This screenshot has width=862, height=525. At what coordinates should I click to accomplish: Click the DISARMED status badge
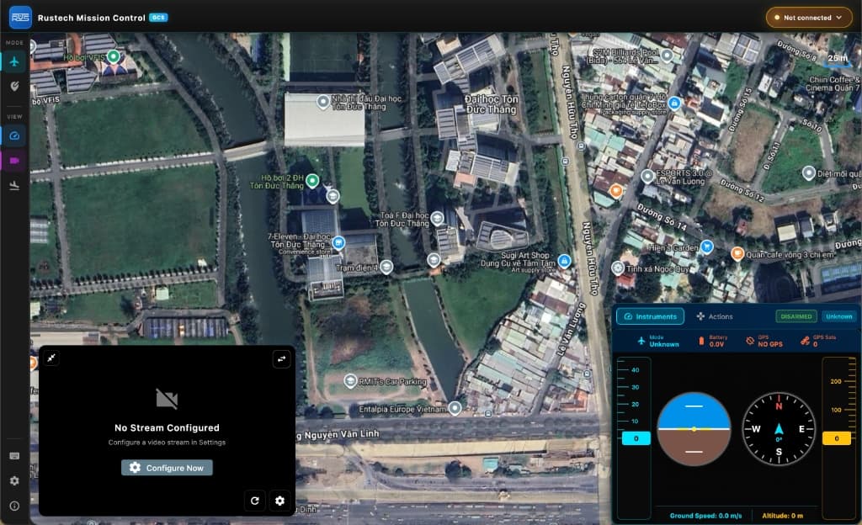click(x=795, y=316)
